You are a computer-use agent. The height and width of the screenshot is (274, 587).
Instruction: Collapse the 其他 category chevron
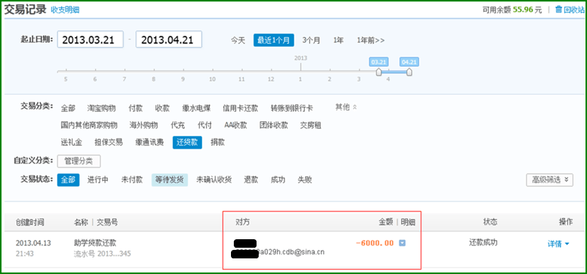(355, 108)
